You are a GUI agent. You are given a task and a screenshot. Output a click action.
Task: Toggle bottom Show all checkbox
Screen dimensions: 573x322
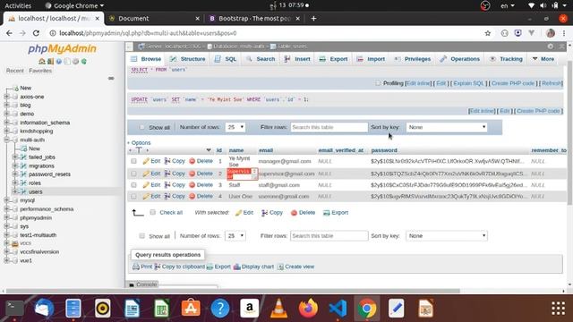click(x=141, y=236)
